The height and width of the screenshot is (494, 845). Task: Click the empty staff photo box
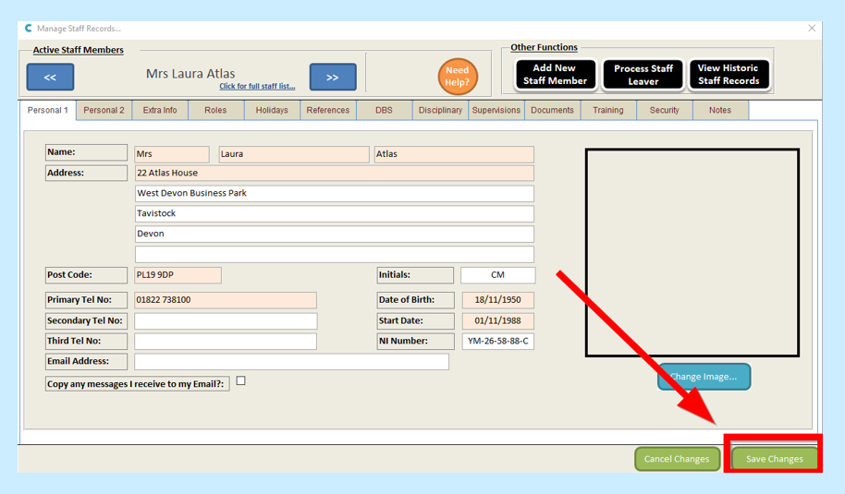point(692,252)
